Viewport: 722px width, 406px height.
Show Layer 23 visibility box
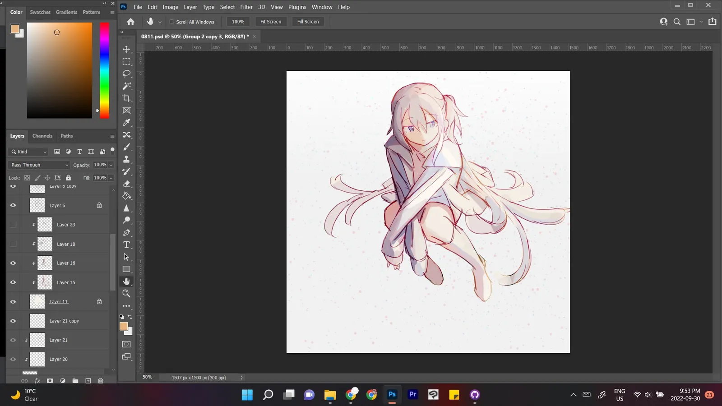(13, 224)
